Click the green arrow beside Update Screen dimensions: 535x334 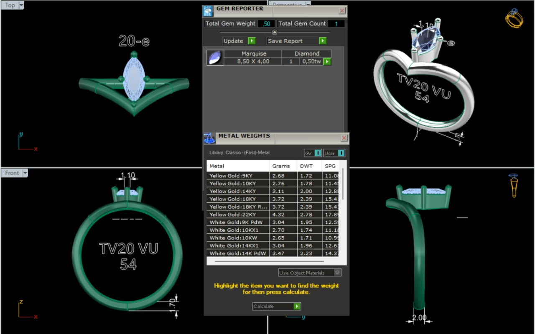(251, 41)
